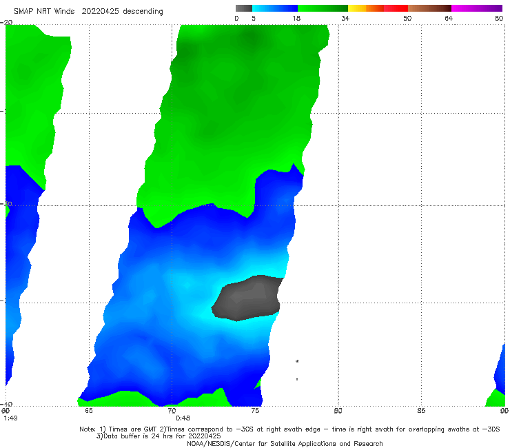510x448 pixels.
Task: Click the "50" label under the color bar
Action: coord(407,19)
